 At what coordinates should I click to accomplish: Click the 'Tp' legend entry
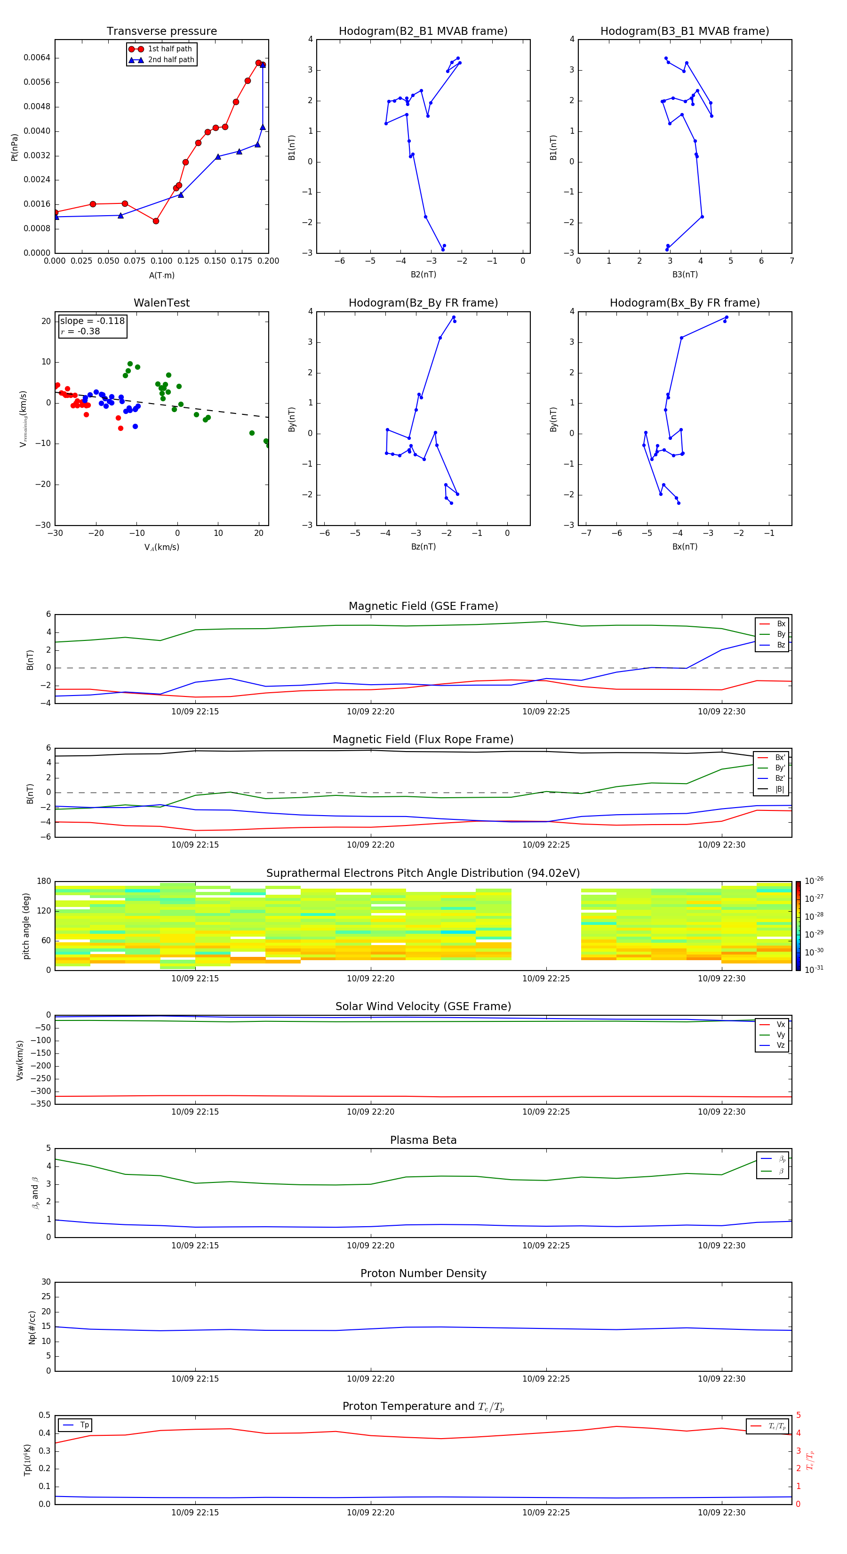[x=76, y=1425]
